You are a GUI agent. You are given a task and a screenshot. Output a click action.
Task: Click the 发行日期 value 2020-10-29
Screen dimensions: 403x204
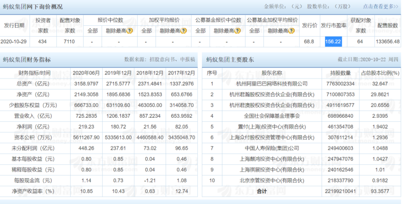(14, 42)
